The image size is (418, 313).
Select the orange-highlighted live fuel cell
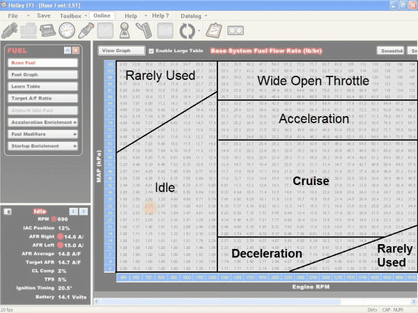[x=149, y=207]
